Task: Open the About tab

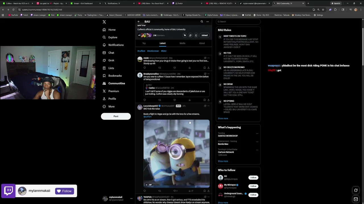Action: click(x=202, y=43)
